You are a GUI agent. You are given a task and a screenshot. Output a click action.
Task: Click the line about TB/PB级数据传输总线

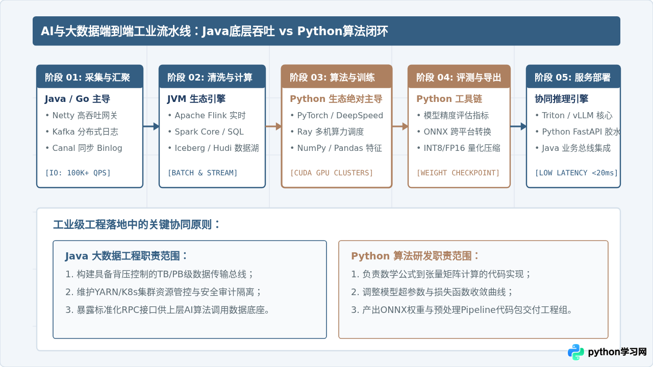coord(160,274)
